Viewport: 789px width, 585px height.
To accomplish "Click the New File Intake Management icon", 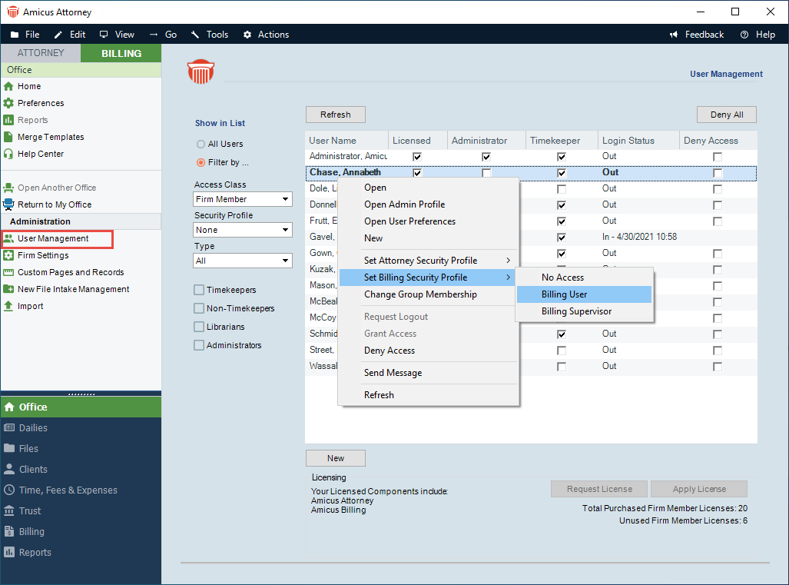I will (8, 290).
